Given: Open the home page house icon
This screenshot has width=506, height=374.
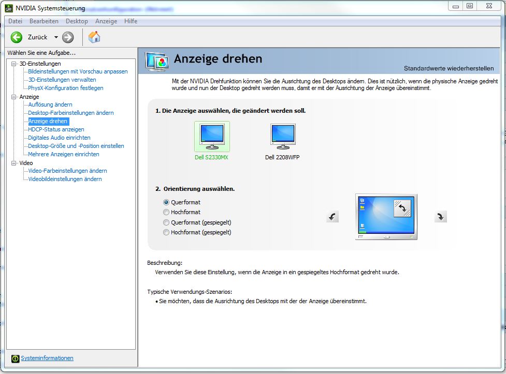Looking at the screenshot, I should [x=94, y=37].
